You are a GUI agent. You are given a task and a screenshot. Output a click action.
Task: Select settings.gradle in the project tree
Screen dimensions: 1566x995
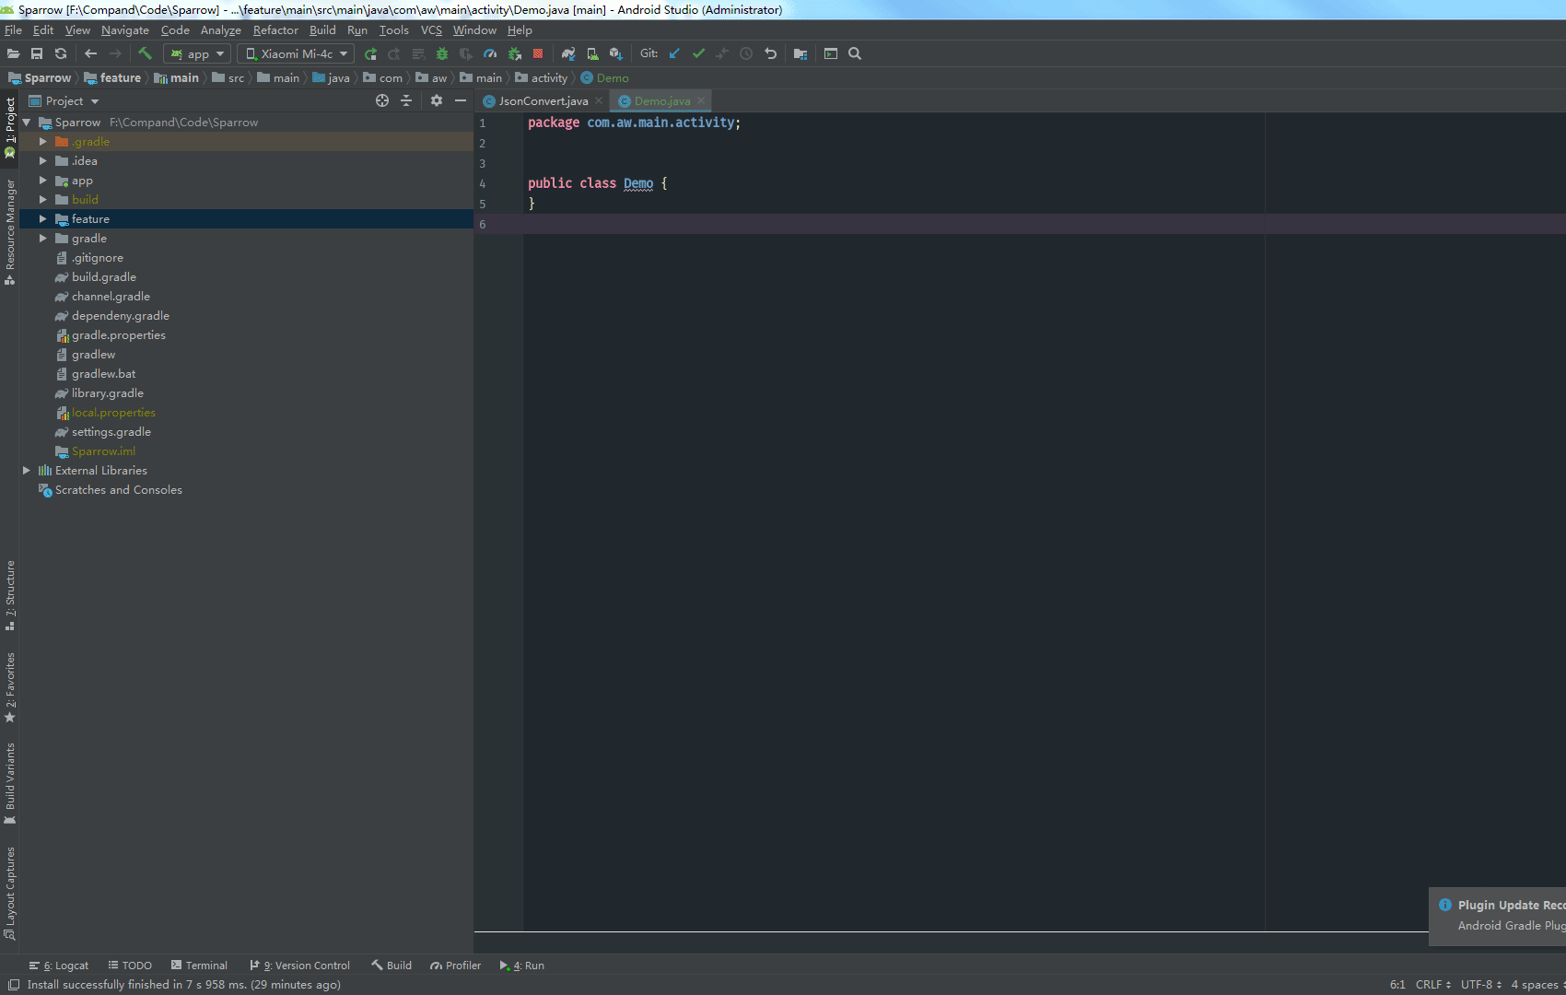[111, 432]
